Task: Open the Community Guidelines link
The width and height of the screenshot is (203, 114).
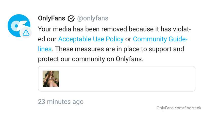Action: coord(160,39)
